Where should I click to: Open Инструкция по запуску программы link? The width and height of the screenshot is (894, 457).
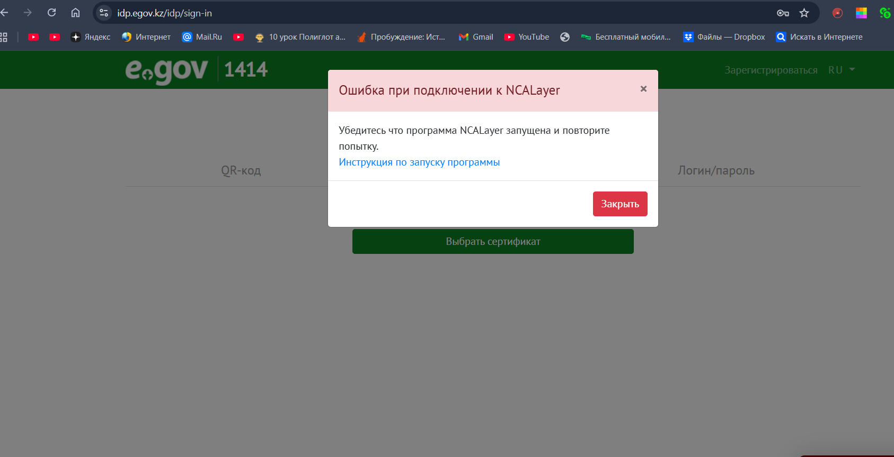pyautogui.click(x=419, y=162)
